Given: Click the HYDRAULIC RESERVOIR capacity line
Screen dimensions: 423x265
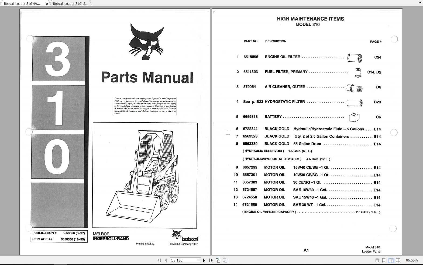Looking at the screenshot, I should click(277, 151).
